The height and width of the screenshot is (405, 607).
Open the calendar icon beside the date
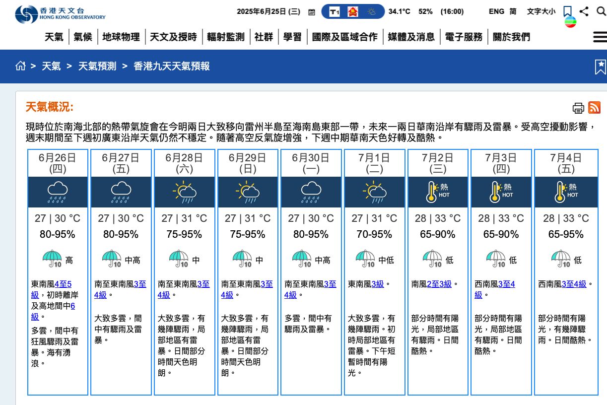tap(312, 12)
